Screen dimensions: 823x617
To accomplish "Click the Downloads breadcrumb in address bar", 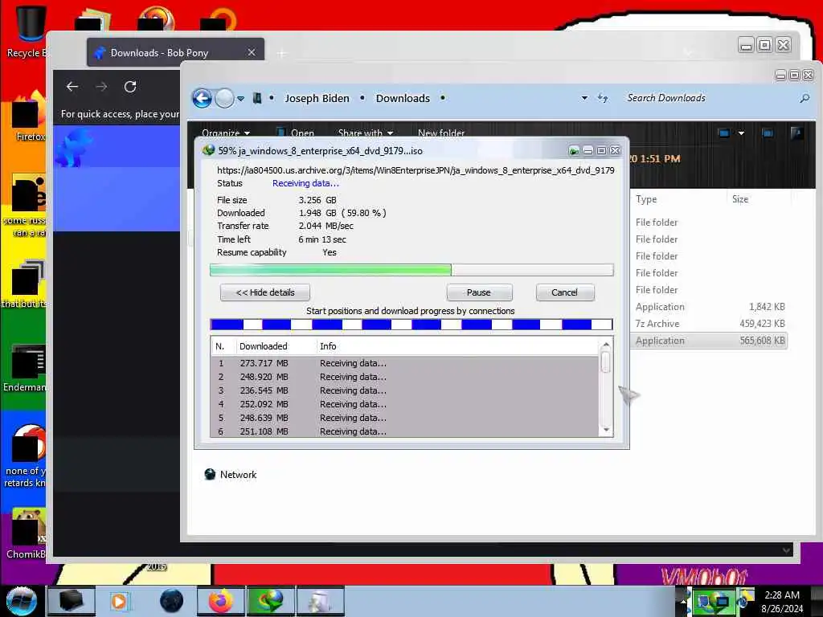I will click(403, 98).
